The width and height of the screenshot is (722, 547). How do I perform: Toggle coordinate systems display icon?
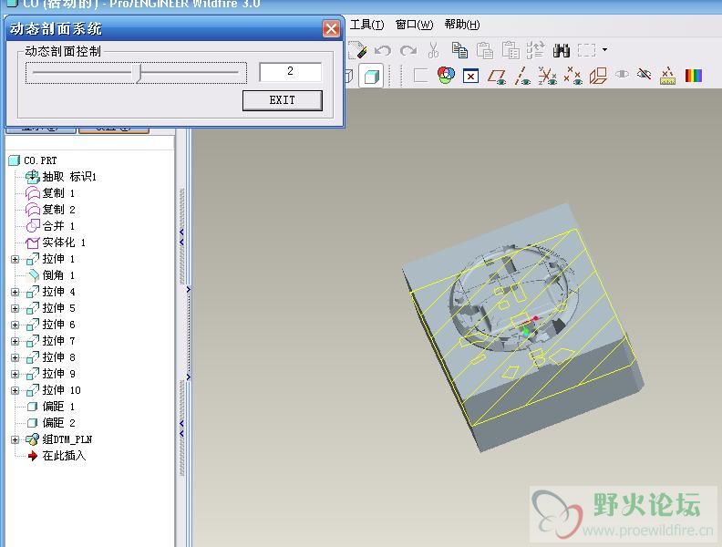point(548,76)
